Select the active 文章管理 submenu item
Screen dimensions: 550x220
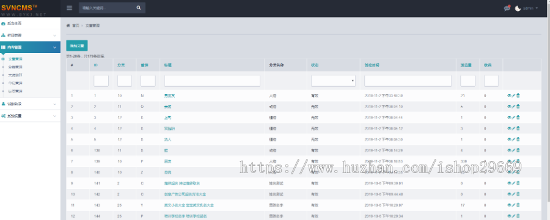(x=15, y=59)
